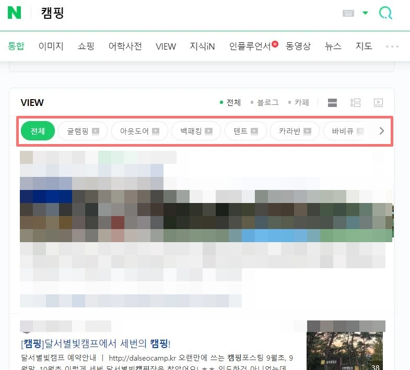Click the green Naver N logo

point(14,13)
